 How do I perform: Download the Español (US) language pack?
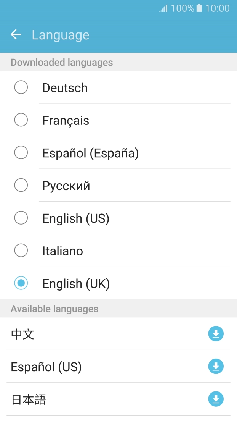[216, 366]
